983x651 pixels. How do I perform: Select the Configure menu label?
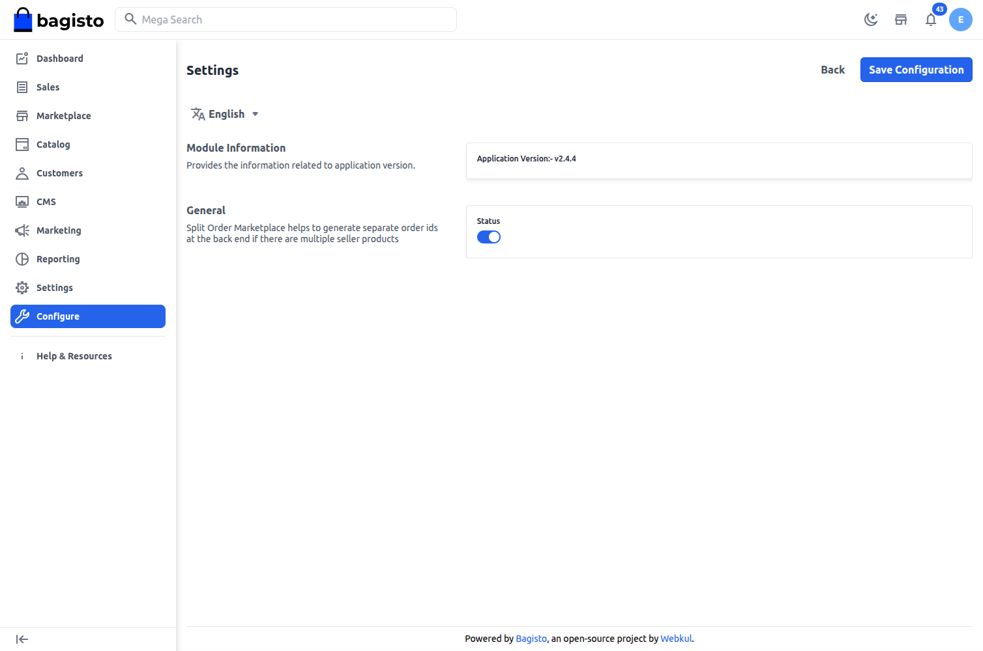coord(58,316)
